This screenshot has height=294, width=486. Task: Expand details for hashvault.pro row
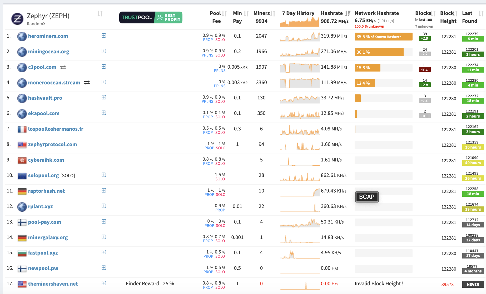point(104,97)
